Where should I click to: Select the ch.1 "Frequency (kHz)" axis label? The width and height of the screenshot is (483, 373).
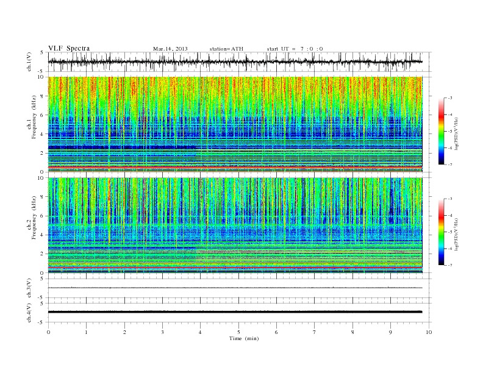tap(34, 117)
